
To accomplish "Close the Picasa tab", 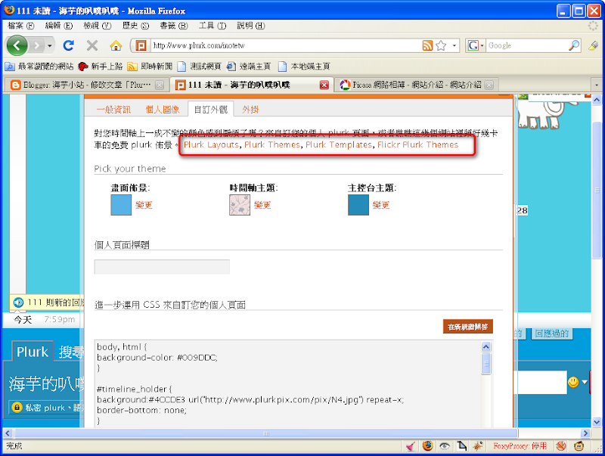I will (x=489, y=85).
